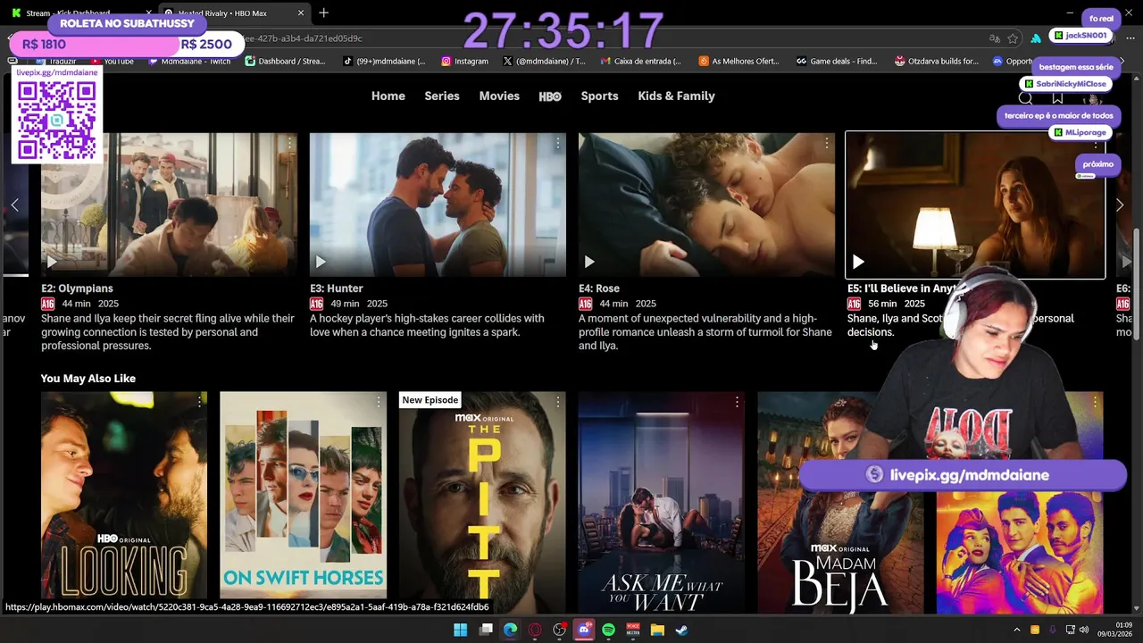The image size is (1143, 643).
Task: Open the E4: Rose episode thumbnail
Action: pyautogui.click(x=706, y=205)
